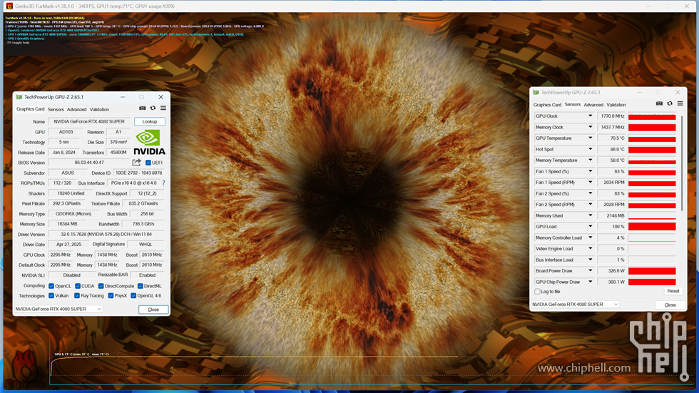Image resolution: width=699 pixels, height=393 pixels.
Task: Minimize the FurMark window
Action: click(x=648, y=6)
